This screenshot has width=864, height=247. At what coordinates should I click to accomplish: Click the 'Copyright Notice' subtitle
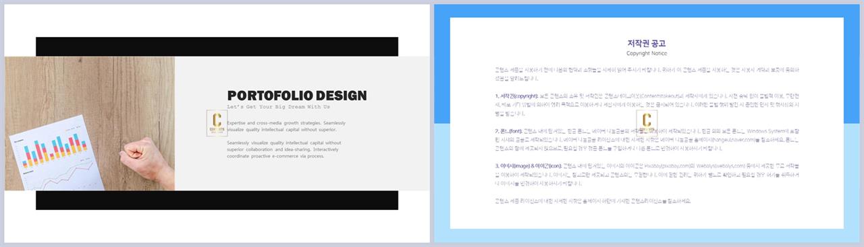647,53
